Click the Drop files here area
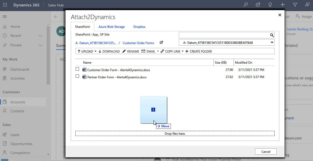This screenshot has width=313, height=161. coord(175,133)
